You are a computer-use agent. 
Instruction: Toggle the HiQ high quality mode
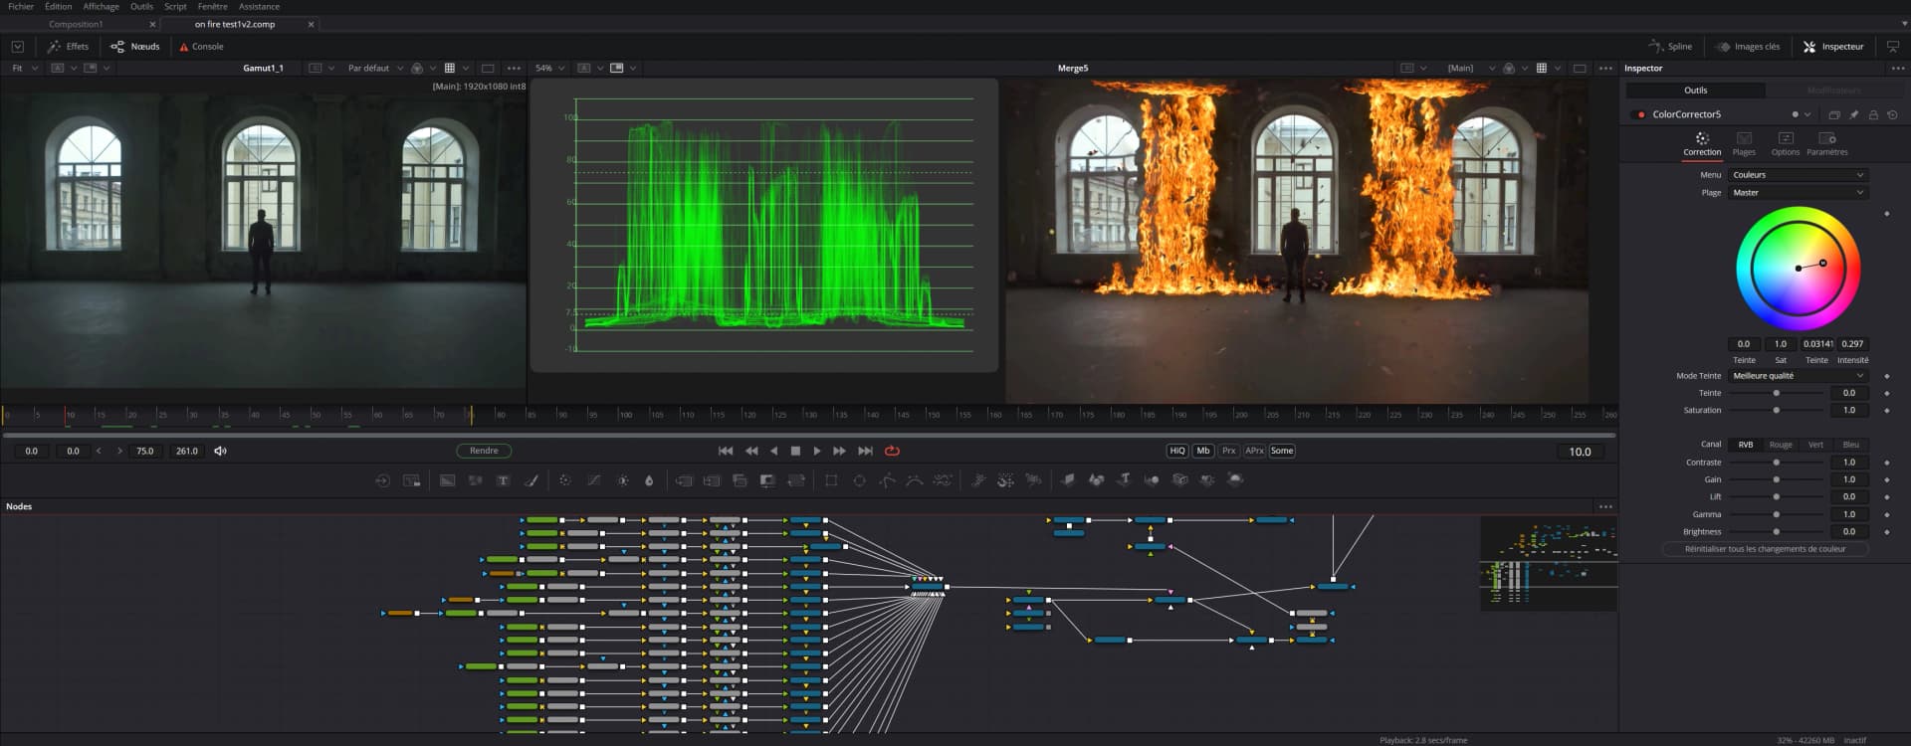point(1176,451)
